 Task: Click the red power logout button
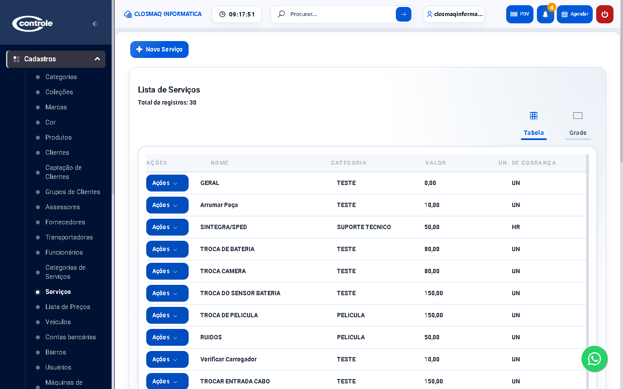[605, 14]
